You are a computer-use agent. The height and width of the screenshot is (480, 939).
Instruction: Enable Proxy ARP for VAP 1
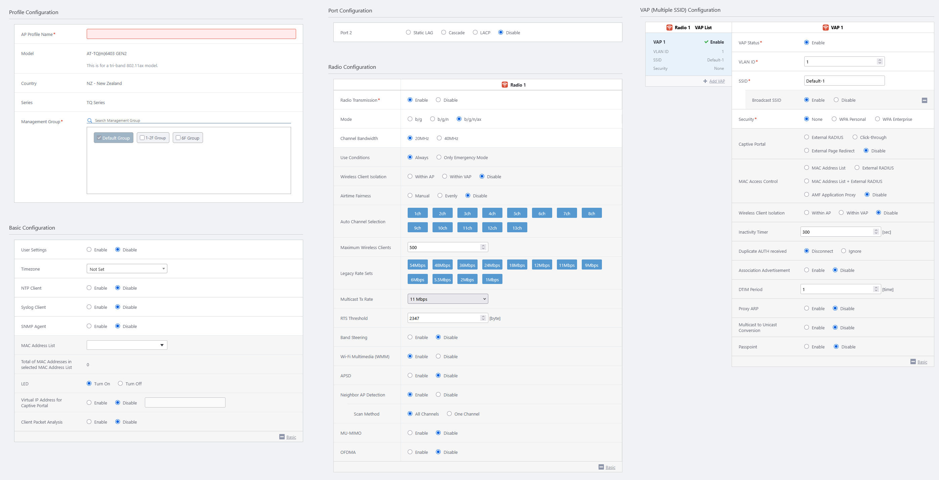click(x=807, y=308)
